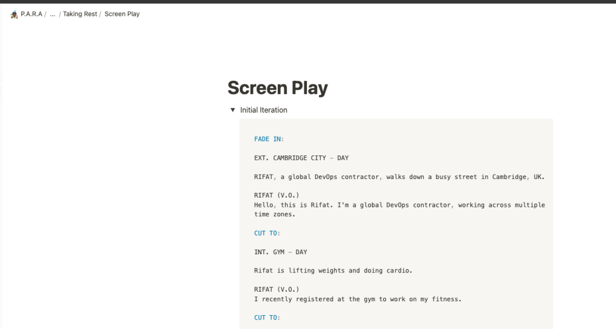Click the second RIFAT (V.O.) line
This screenshot has height=329, width=616.
[x=277, y=289]
